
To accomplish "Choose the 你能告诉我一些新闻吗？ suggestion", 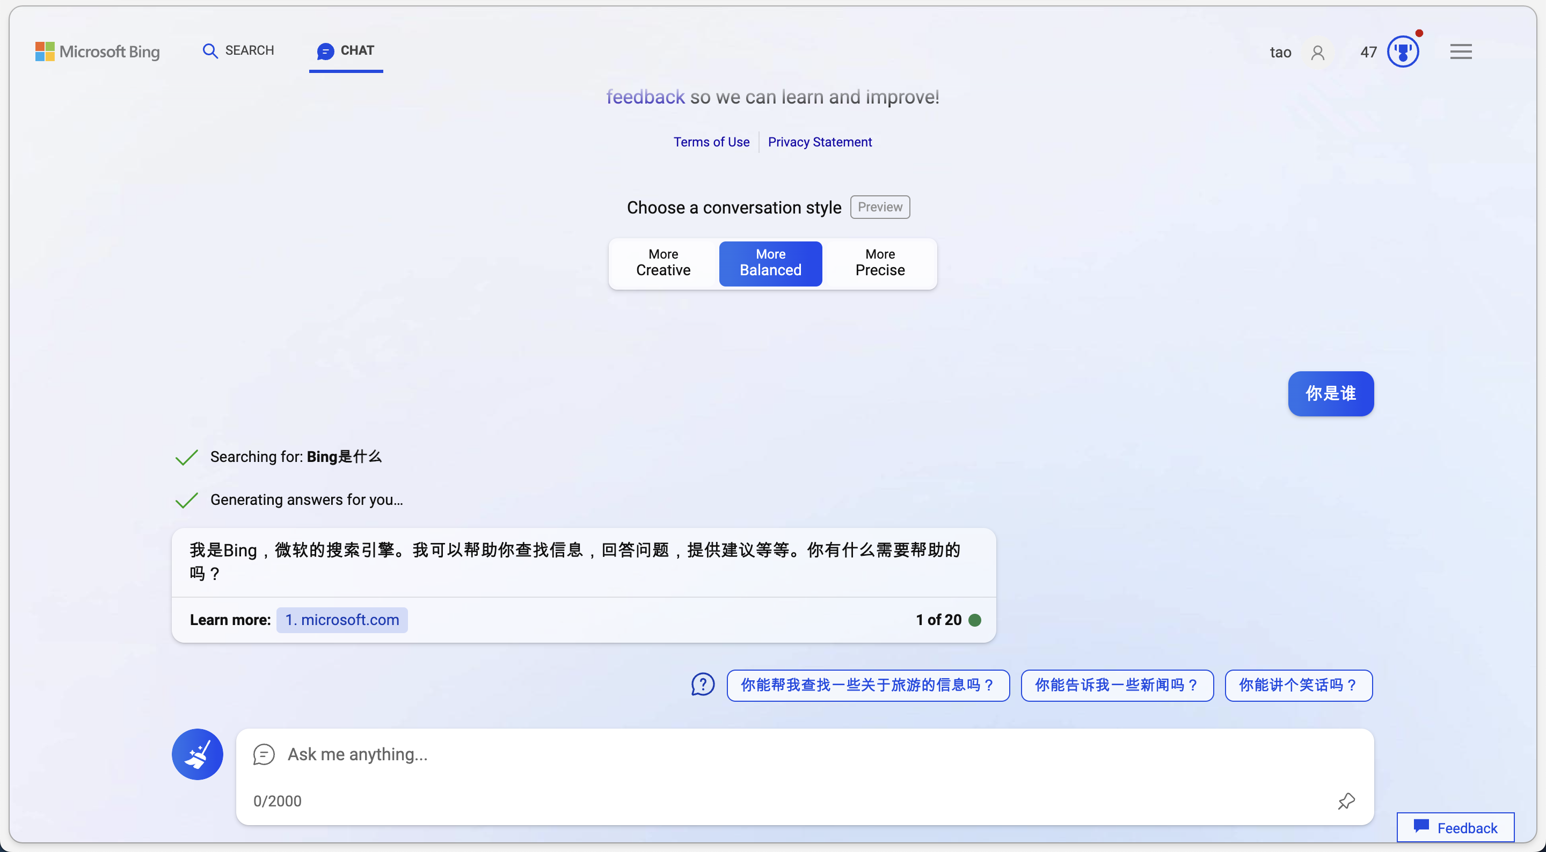I will tap(1117, 685).
